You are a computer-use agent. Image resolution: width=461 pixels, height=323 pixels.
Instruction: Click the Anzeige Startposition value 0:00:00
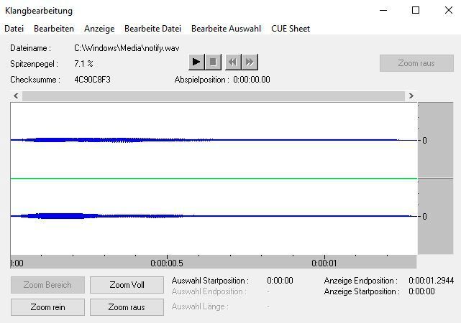coord(421,291)
